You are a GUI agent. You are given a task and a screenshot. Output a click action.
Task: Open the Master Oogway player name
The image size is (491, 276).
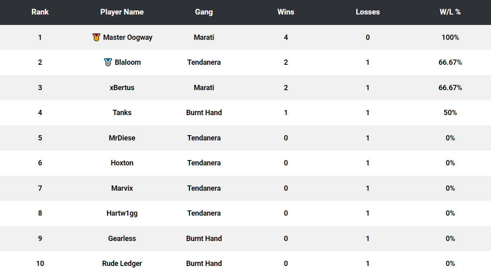128,37
